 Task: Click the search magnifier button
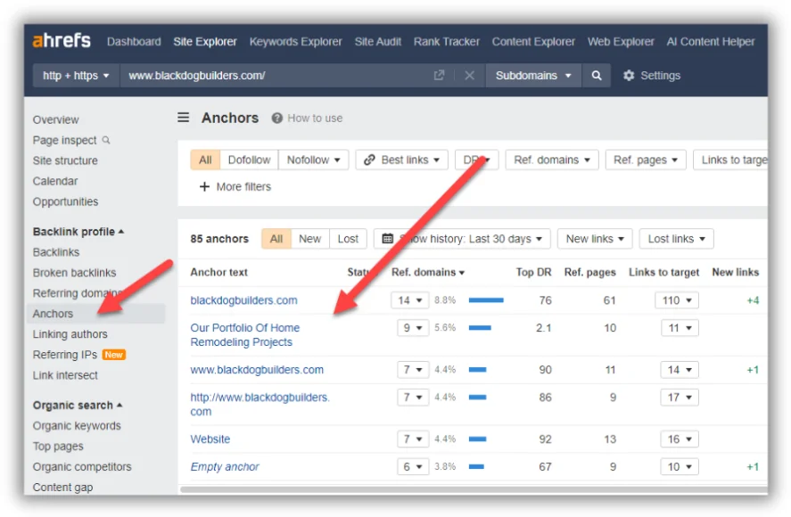tap(597, 75)
